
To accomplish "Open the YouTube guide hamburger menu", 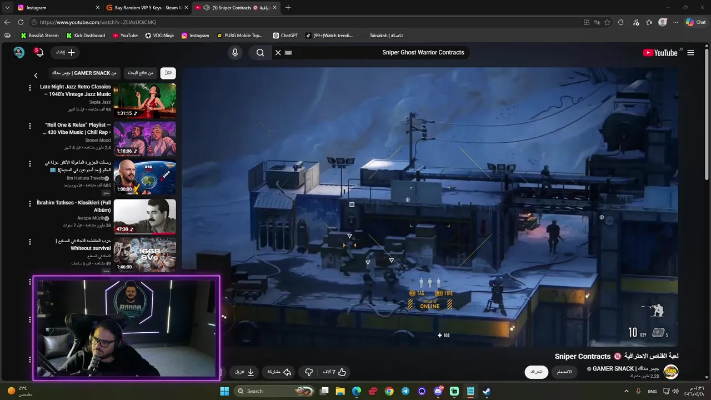I will pos(690,53).
